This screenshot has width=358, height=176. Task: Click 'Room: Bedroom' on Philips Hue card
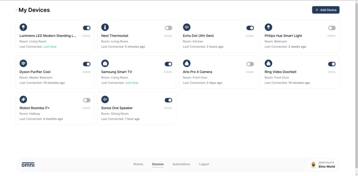(x=276, y=42)
